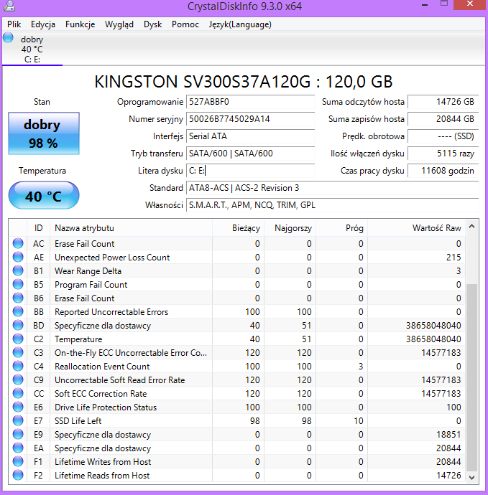Image resolution: width=488 pixels, height=495 pixels.
Task: Click status orb of B6 Erase Fail Count
Action: click(x=18, y=298)
